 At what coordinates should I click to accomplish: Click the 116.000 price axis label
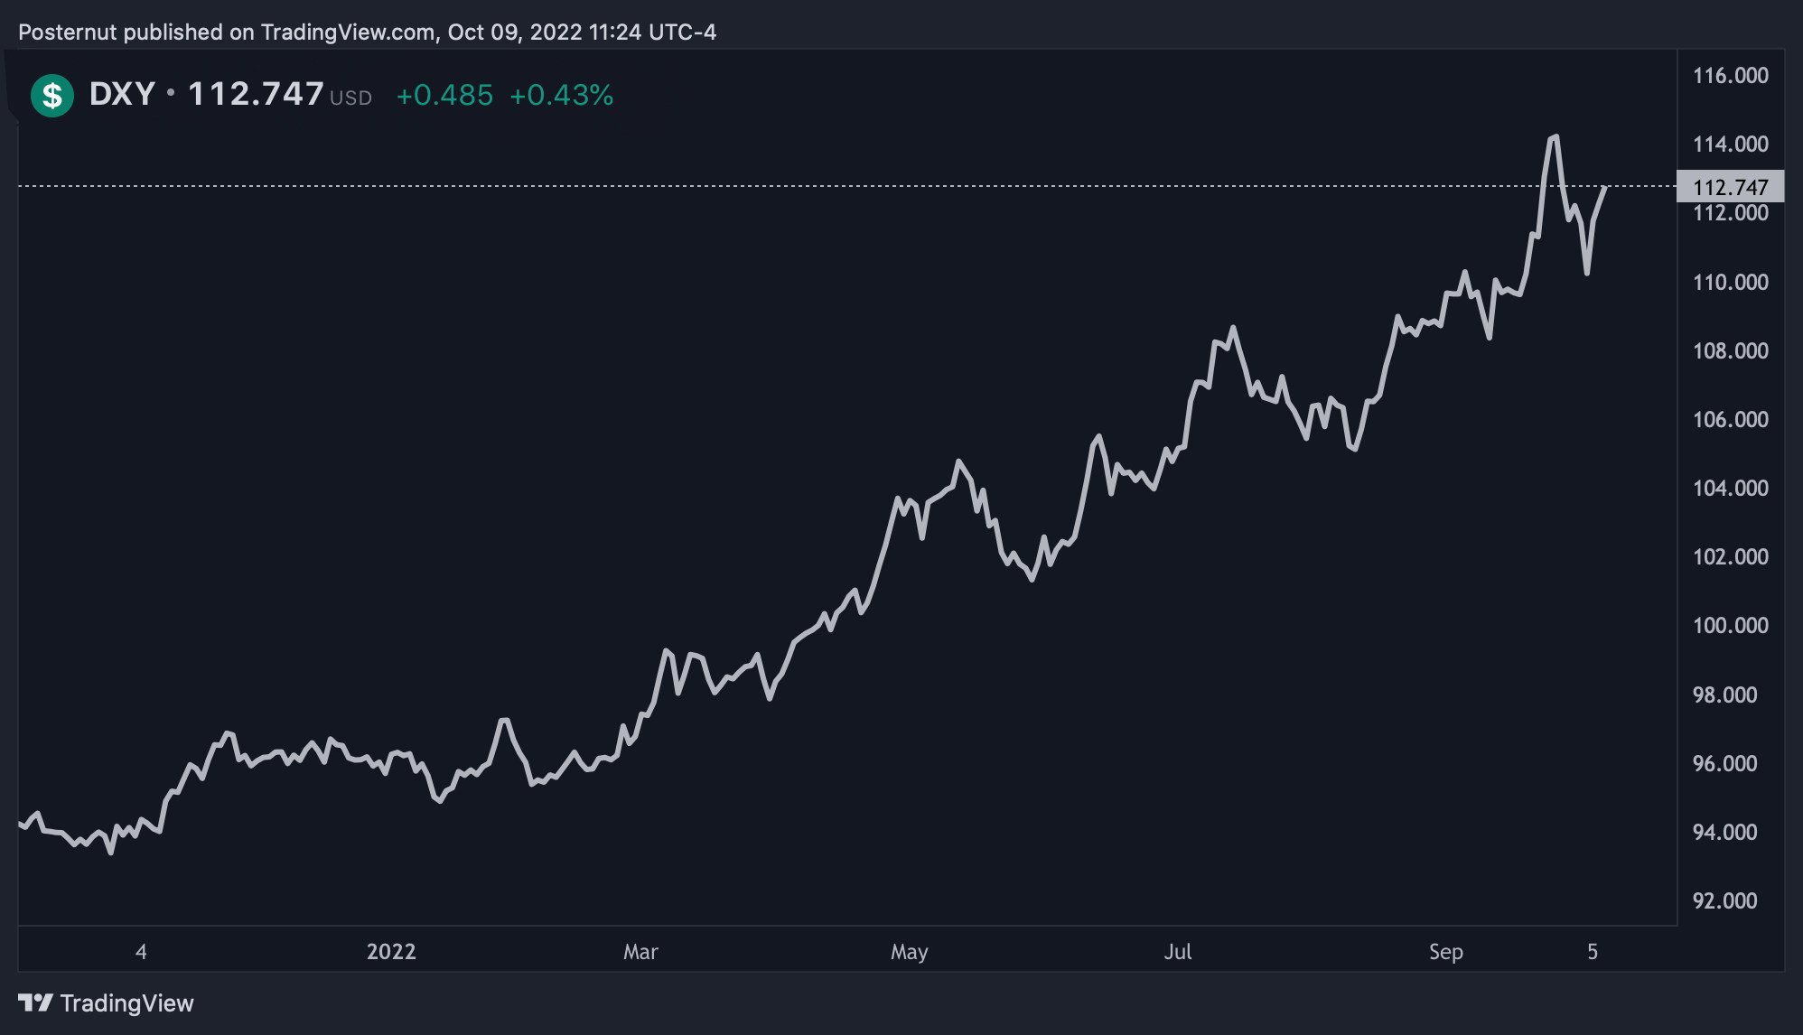click(x=1730, y=75)
